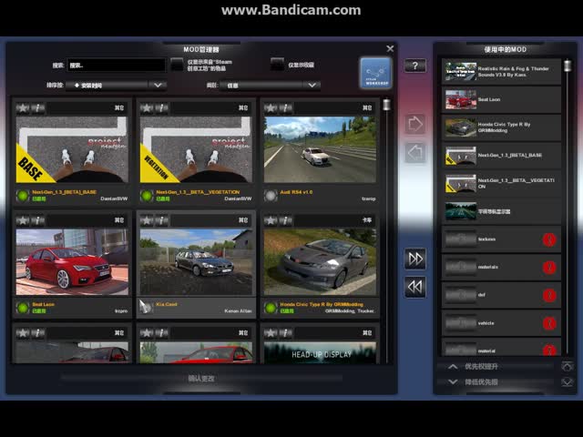
Task: Star the Audi RS4 v1.0 mod
Action: [x=271, y=107]
